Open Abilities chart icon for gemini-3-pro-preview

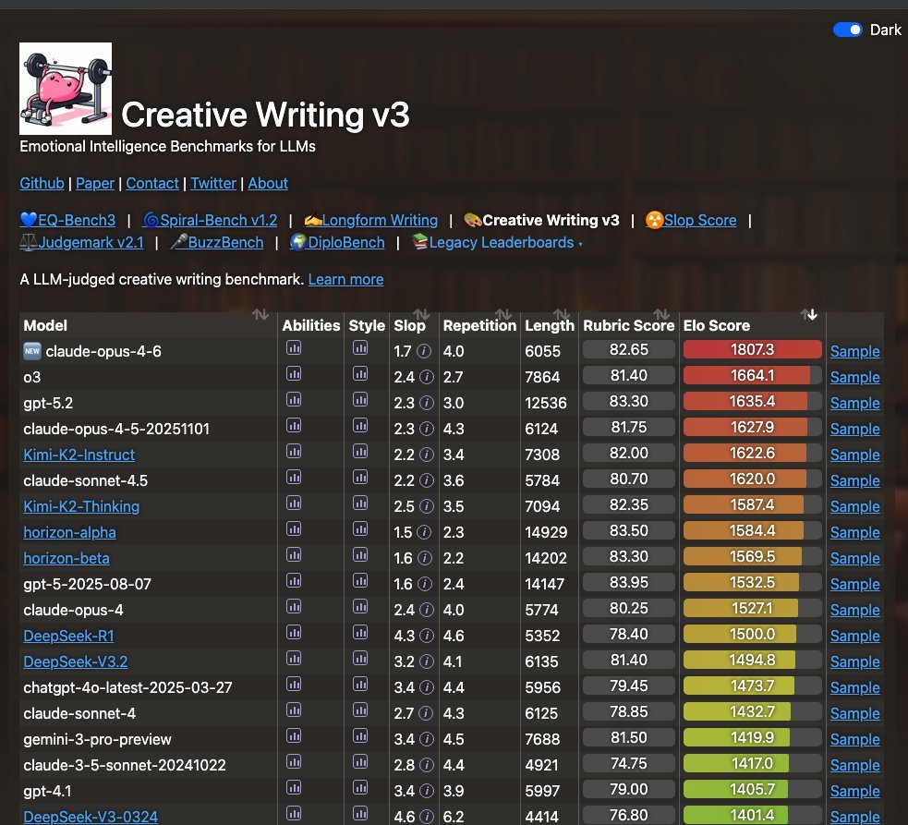tap(294, 736)
